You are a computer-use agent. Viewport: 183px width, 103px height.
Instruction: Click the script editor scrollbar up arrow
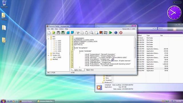click(135, 37)
